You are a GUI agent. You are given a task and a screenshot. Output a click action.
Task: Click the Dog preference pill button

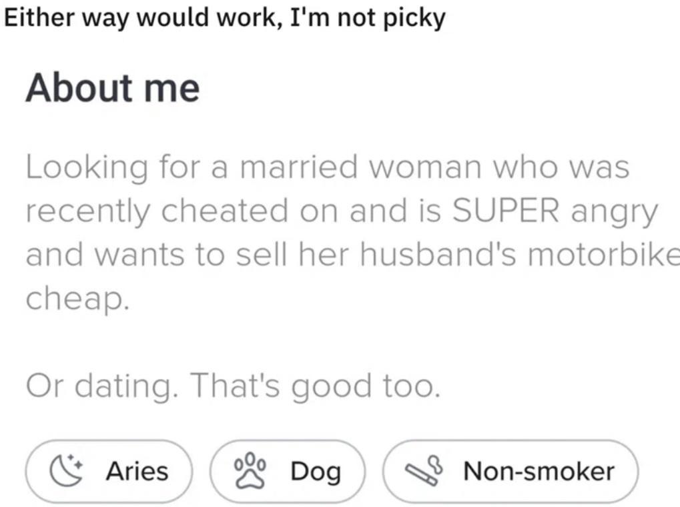[x=287, y=470]
